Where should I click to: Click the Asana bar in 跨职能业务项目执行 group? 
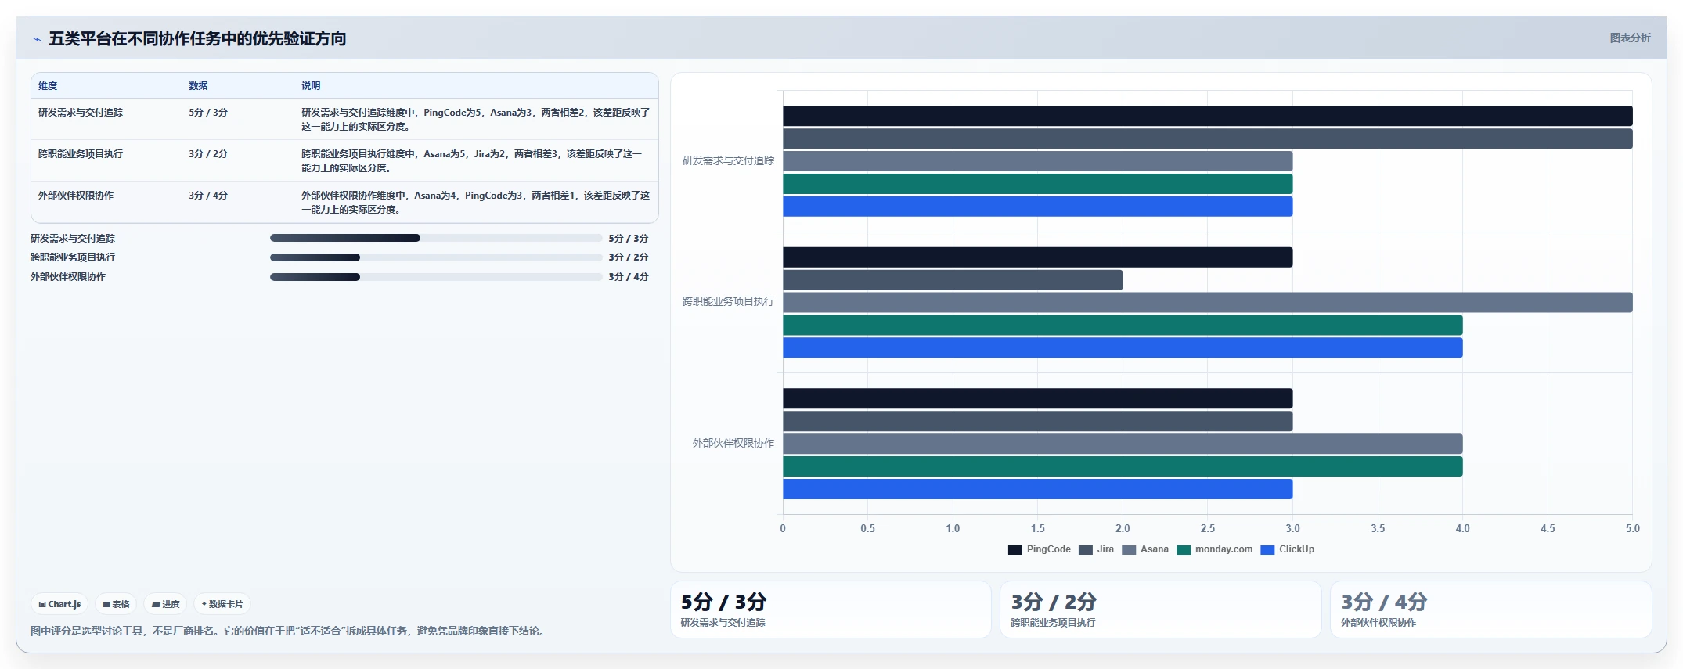coord(1208,303)
